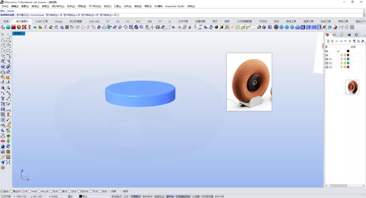Click 显示模式(D) option in command line

coord(30,15)
